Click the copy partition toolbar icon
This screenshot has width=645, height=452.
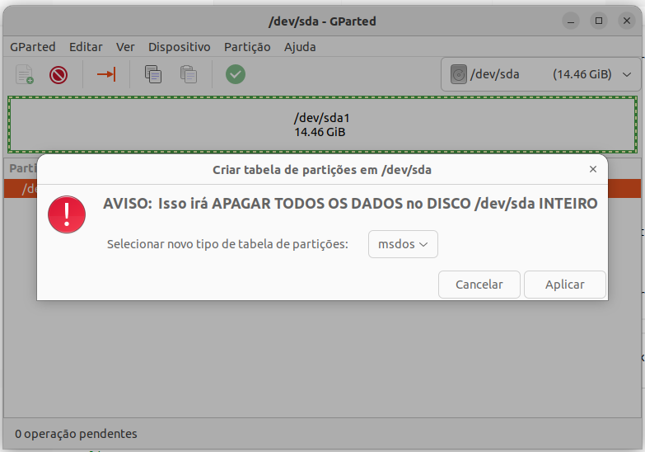click(153, 75)
